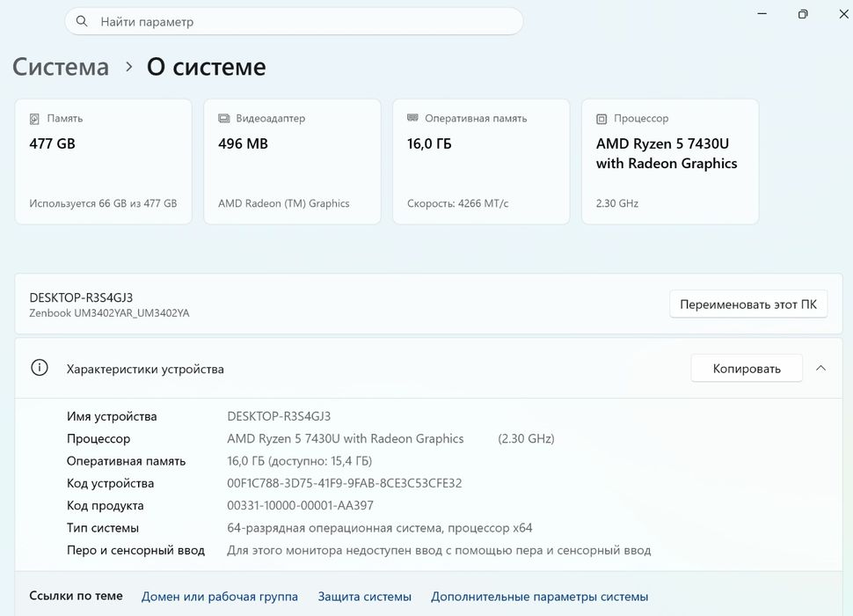Click the Zenbook UM3402YAR_UM3402YA model text
This screenshot has height=616, width=853.
pos(109,313)
